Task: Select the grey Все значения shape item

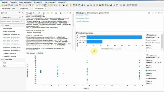Action: [x=151, y=78]
